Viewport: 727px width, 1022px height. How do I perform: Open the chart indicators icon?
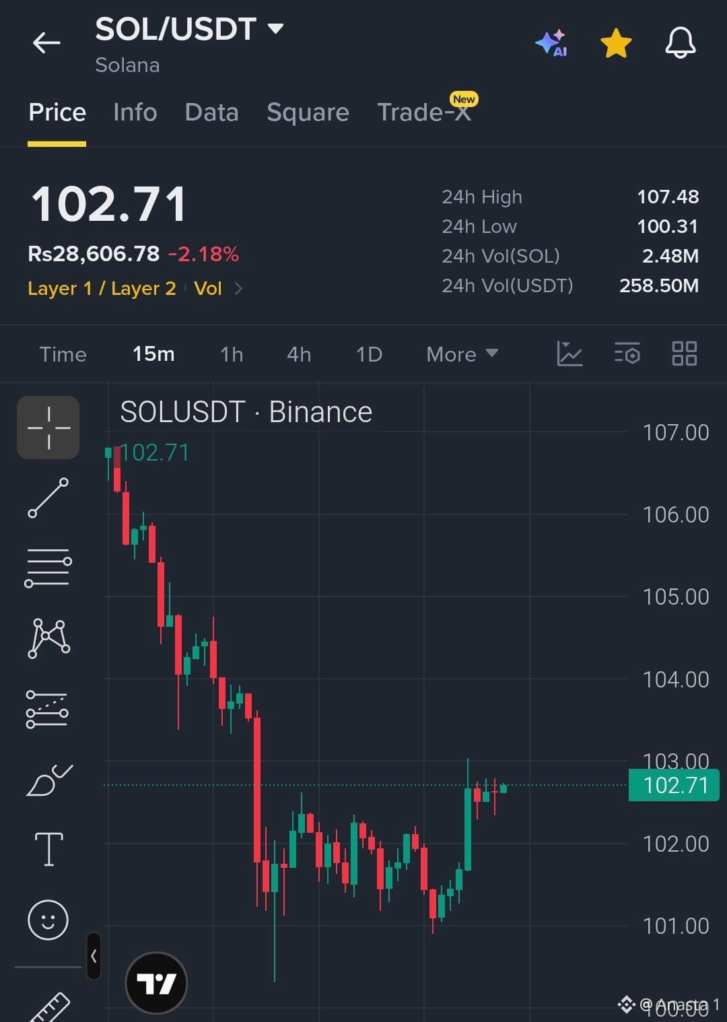coord(569,353)
